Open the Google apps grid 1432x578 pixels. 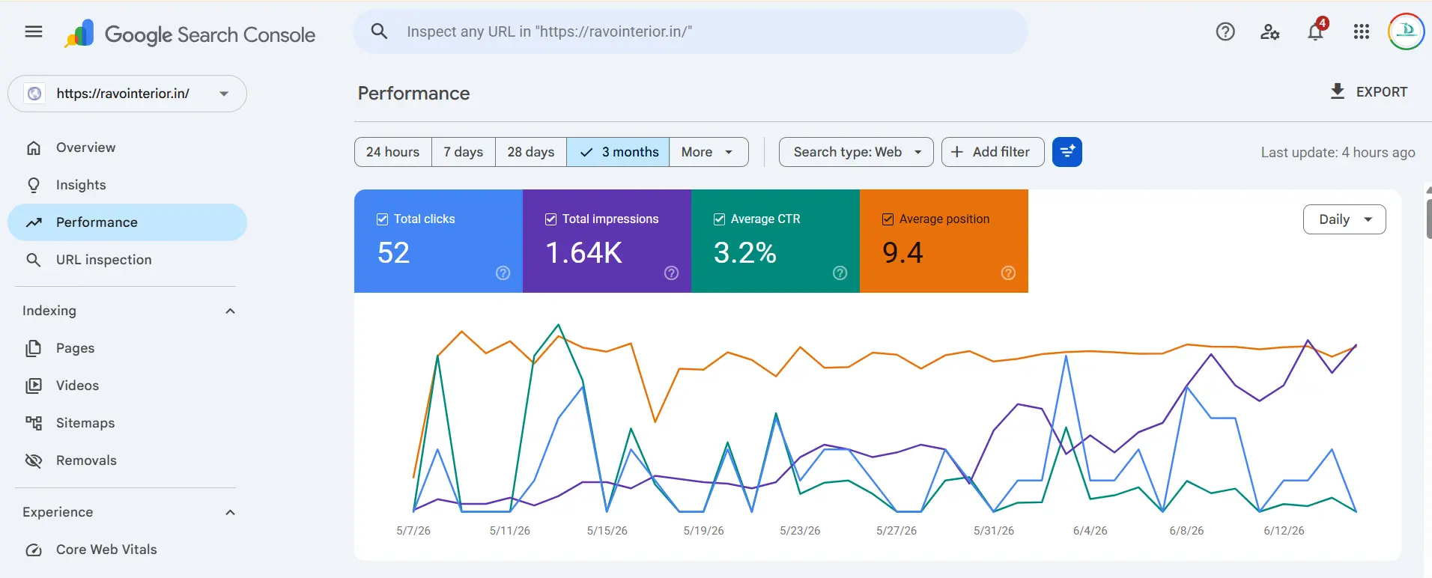[x=1362, y=31]
